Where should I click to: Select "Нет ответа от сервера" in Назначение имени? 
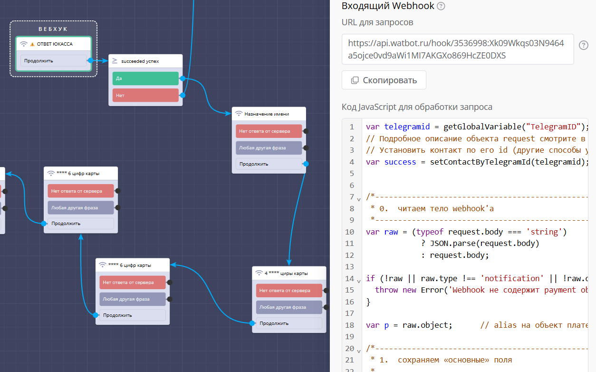269,131
